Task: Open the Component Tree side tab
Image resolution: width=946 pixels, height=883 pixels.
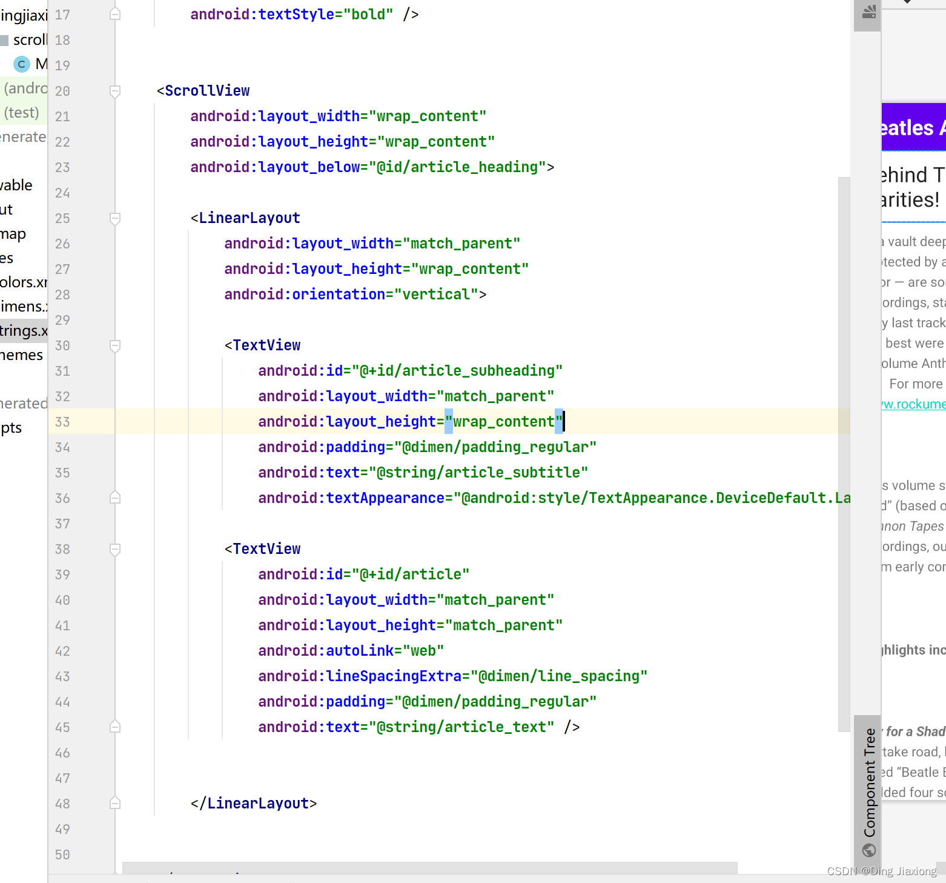Action: point(869,791)
